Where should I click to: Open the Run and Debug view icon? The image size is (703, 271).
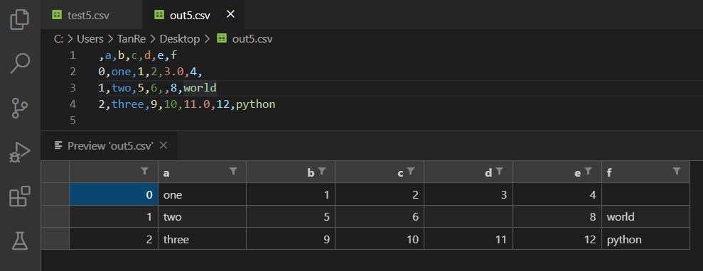20,152
